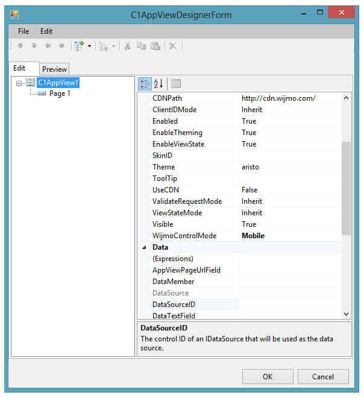The width and height of the screenshot is (364, 398).
Task: Click the Cancel button
Action: [x=323, y=377]
